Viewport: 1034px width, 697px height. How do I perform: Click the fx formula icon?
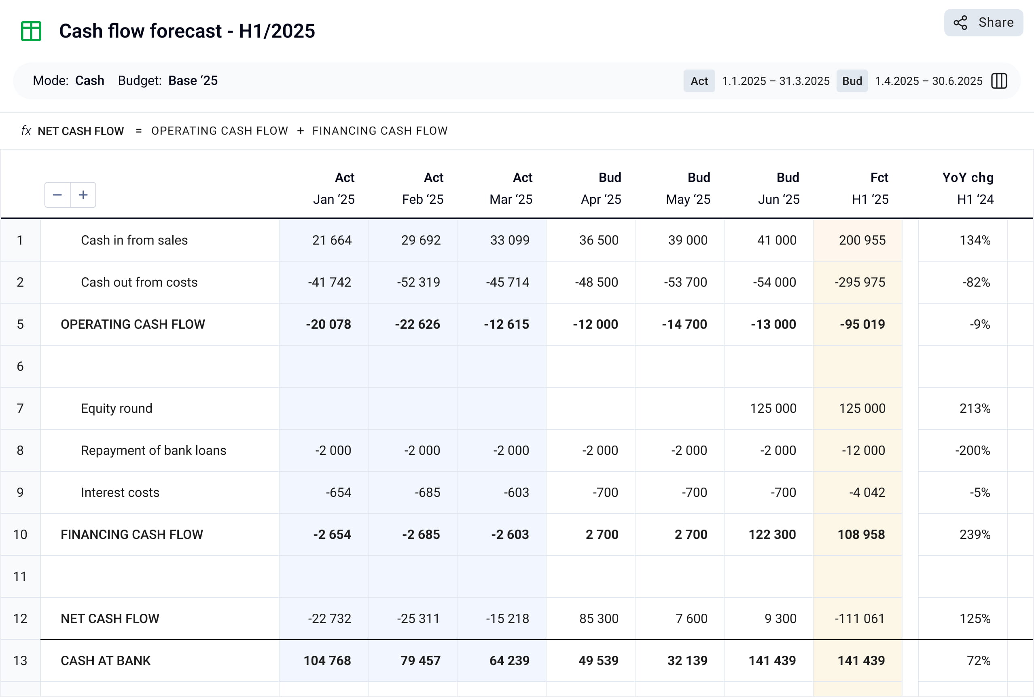coord(26,131)
